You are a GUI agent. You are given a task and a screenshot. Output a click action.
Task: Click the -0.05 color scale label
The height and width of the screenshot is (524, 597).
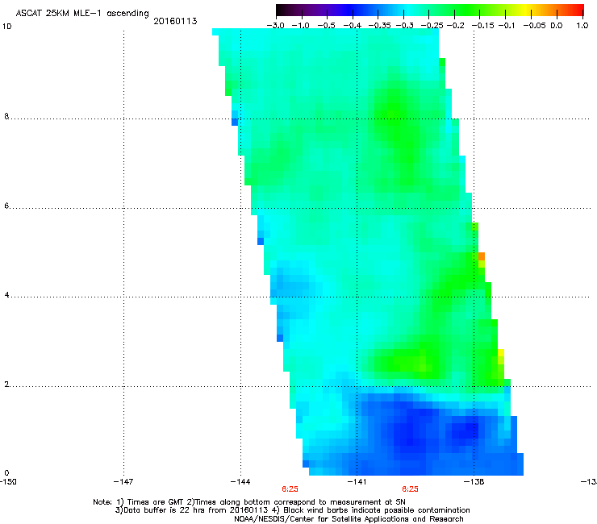(x=534, y=26)
